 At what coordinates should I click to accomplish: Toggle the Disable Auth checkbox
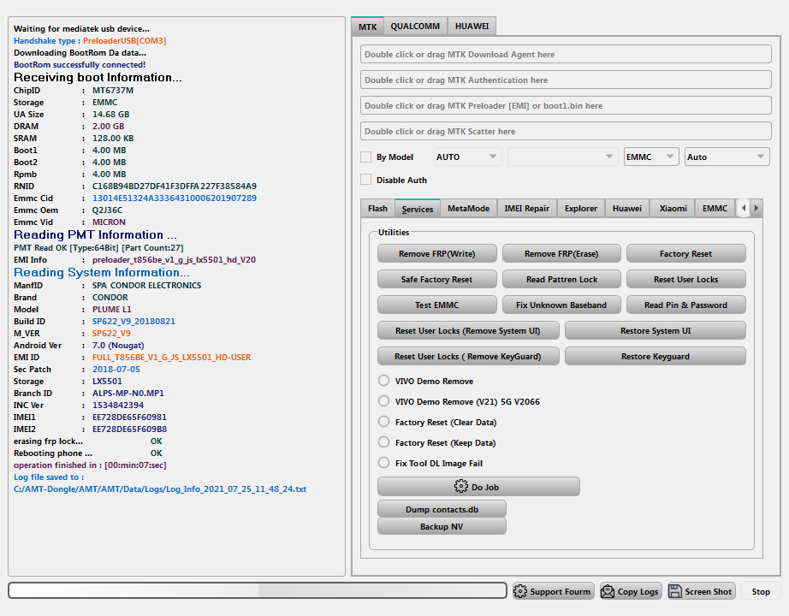(x=366, y=180)
